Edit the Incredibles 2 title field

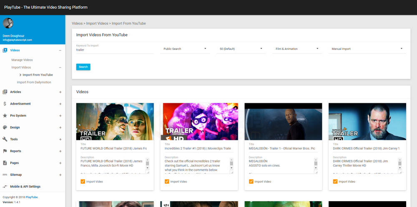[199, 149]
